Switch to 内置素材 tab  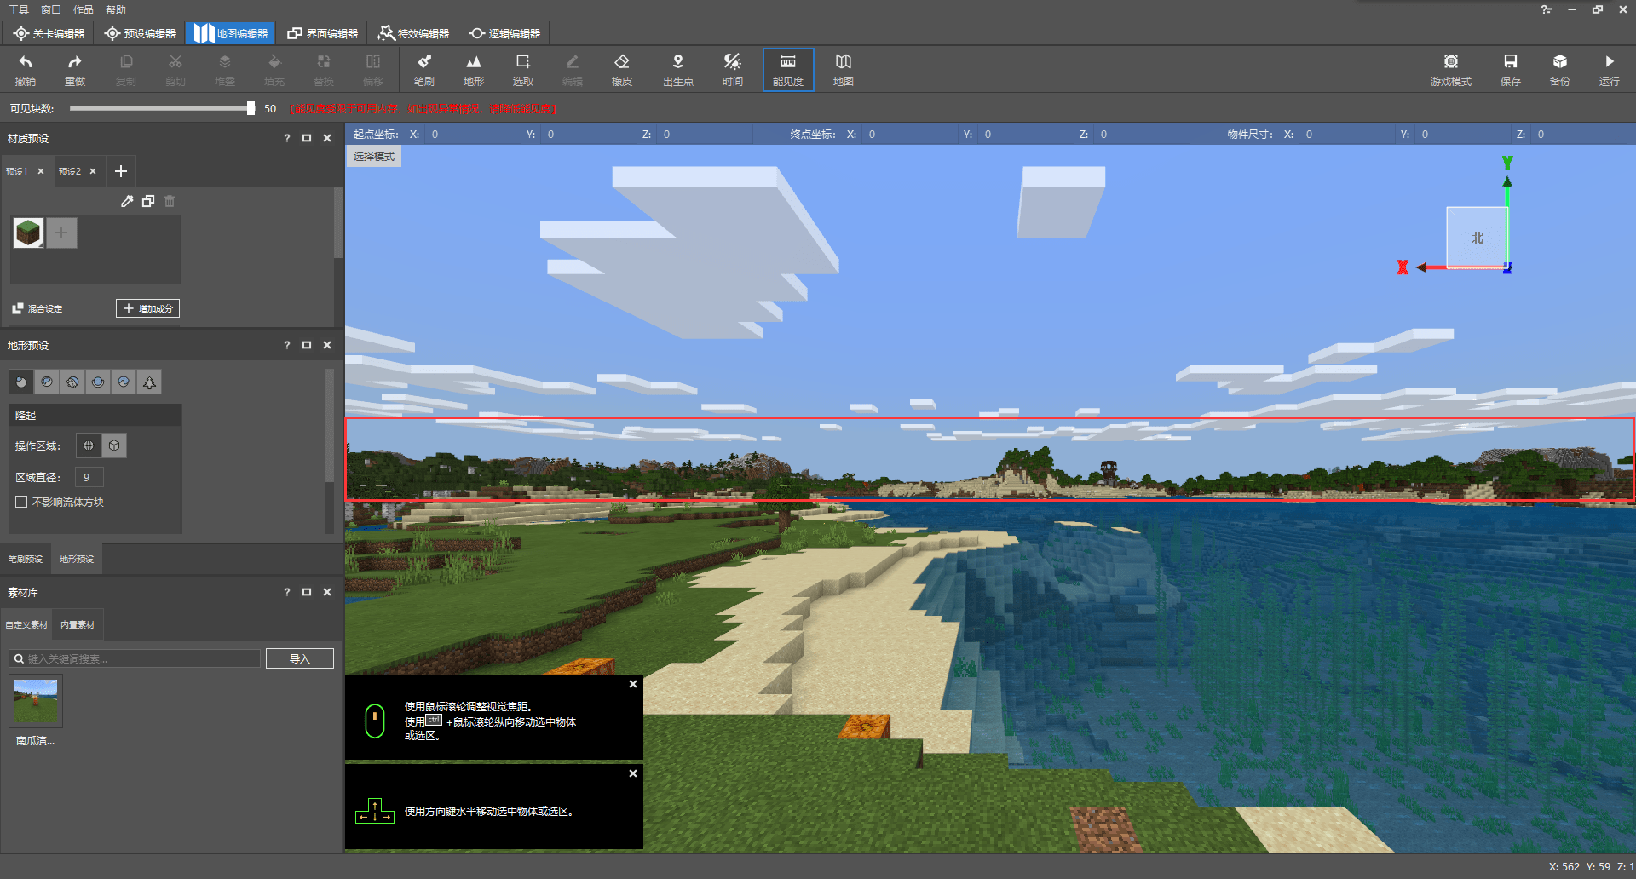(78, 624)
